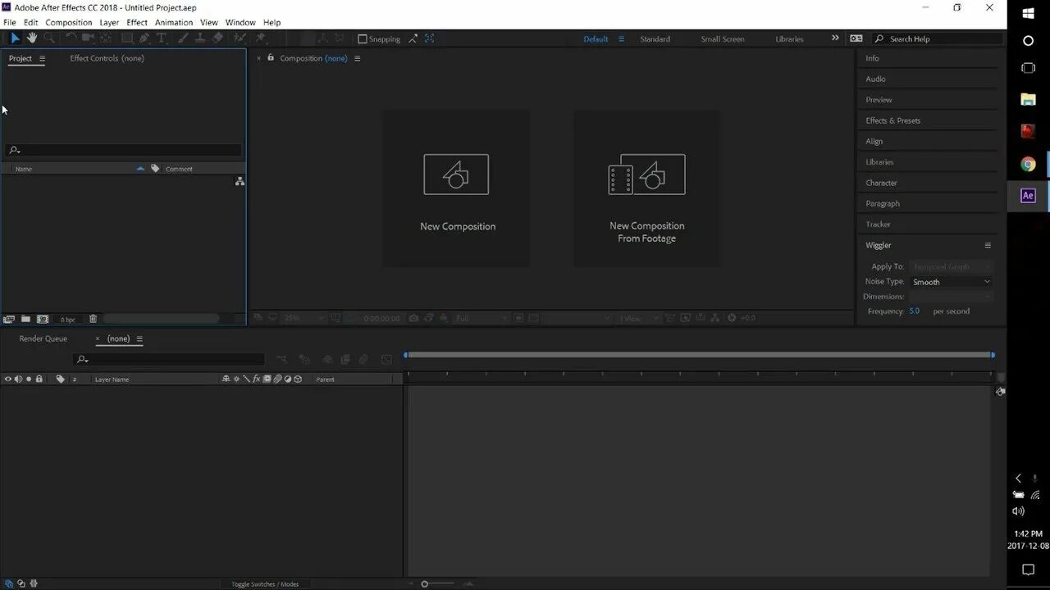Expand the Effects & Presets panel
Image resolution: width=1050 pixels, height=590 pixels.
892,120
